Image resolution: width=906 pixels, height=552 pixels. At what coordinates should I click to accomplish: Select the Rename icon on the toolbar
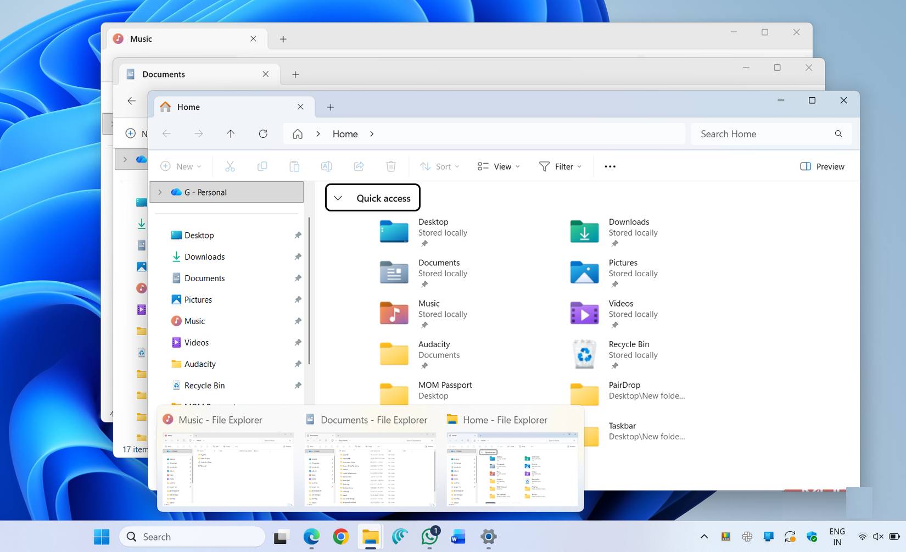[327, 166]
